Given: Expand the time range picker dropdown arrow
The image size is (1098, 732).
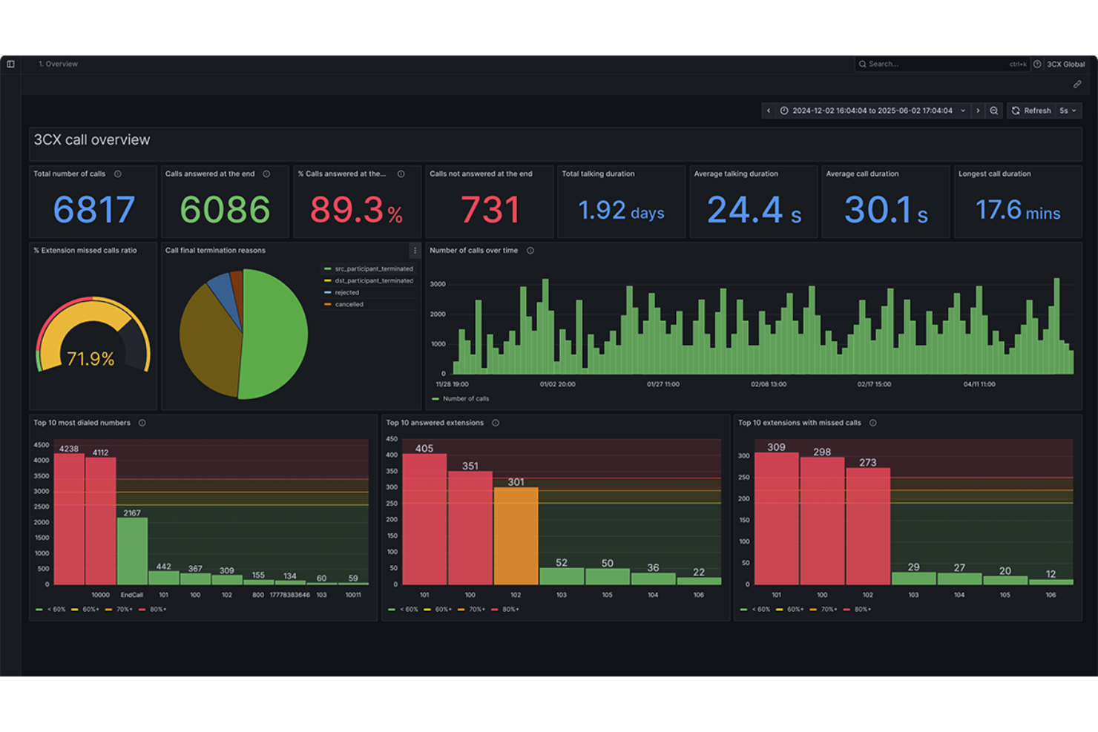Looking at the screenshot, I should (x=964, y=111).
